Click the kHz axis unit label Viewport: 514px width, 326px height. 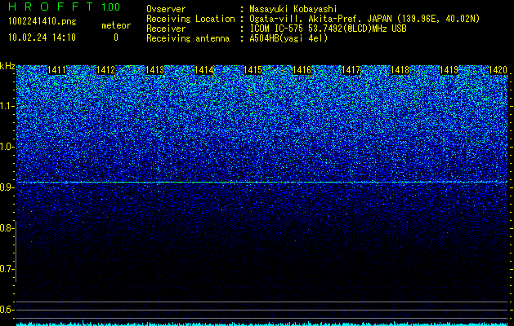[7, 66]
